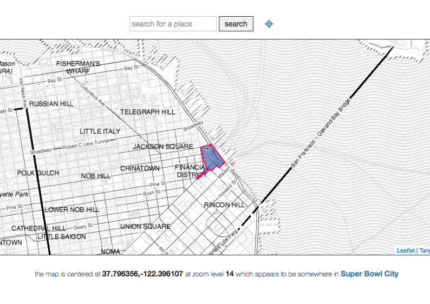Viewport: 430px width, 304px height.
Task: Open the Tangram attribution link
Action: [x=424, y=250]
